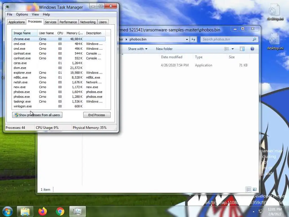Select the explorer.exe process row
The width and height of the screenshot is (289, 217).
pos(59,73)
